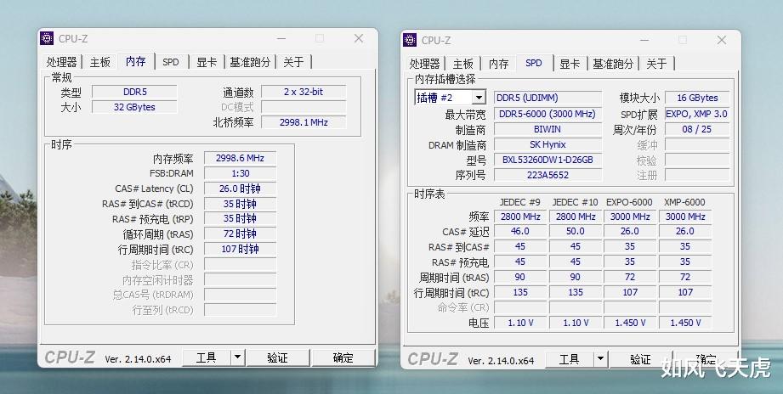Close the right CPU-Z window
Viewport: 783px width, 394px height.
point(722,40)
